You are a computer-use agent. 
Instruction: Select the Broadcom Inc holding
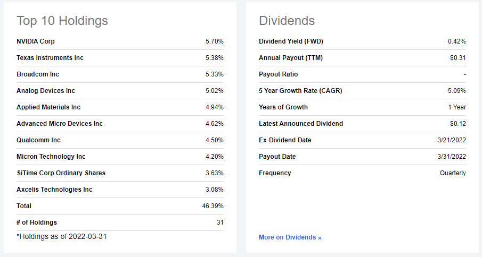38,74
